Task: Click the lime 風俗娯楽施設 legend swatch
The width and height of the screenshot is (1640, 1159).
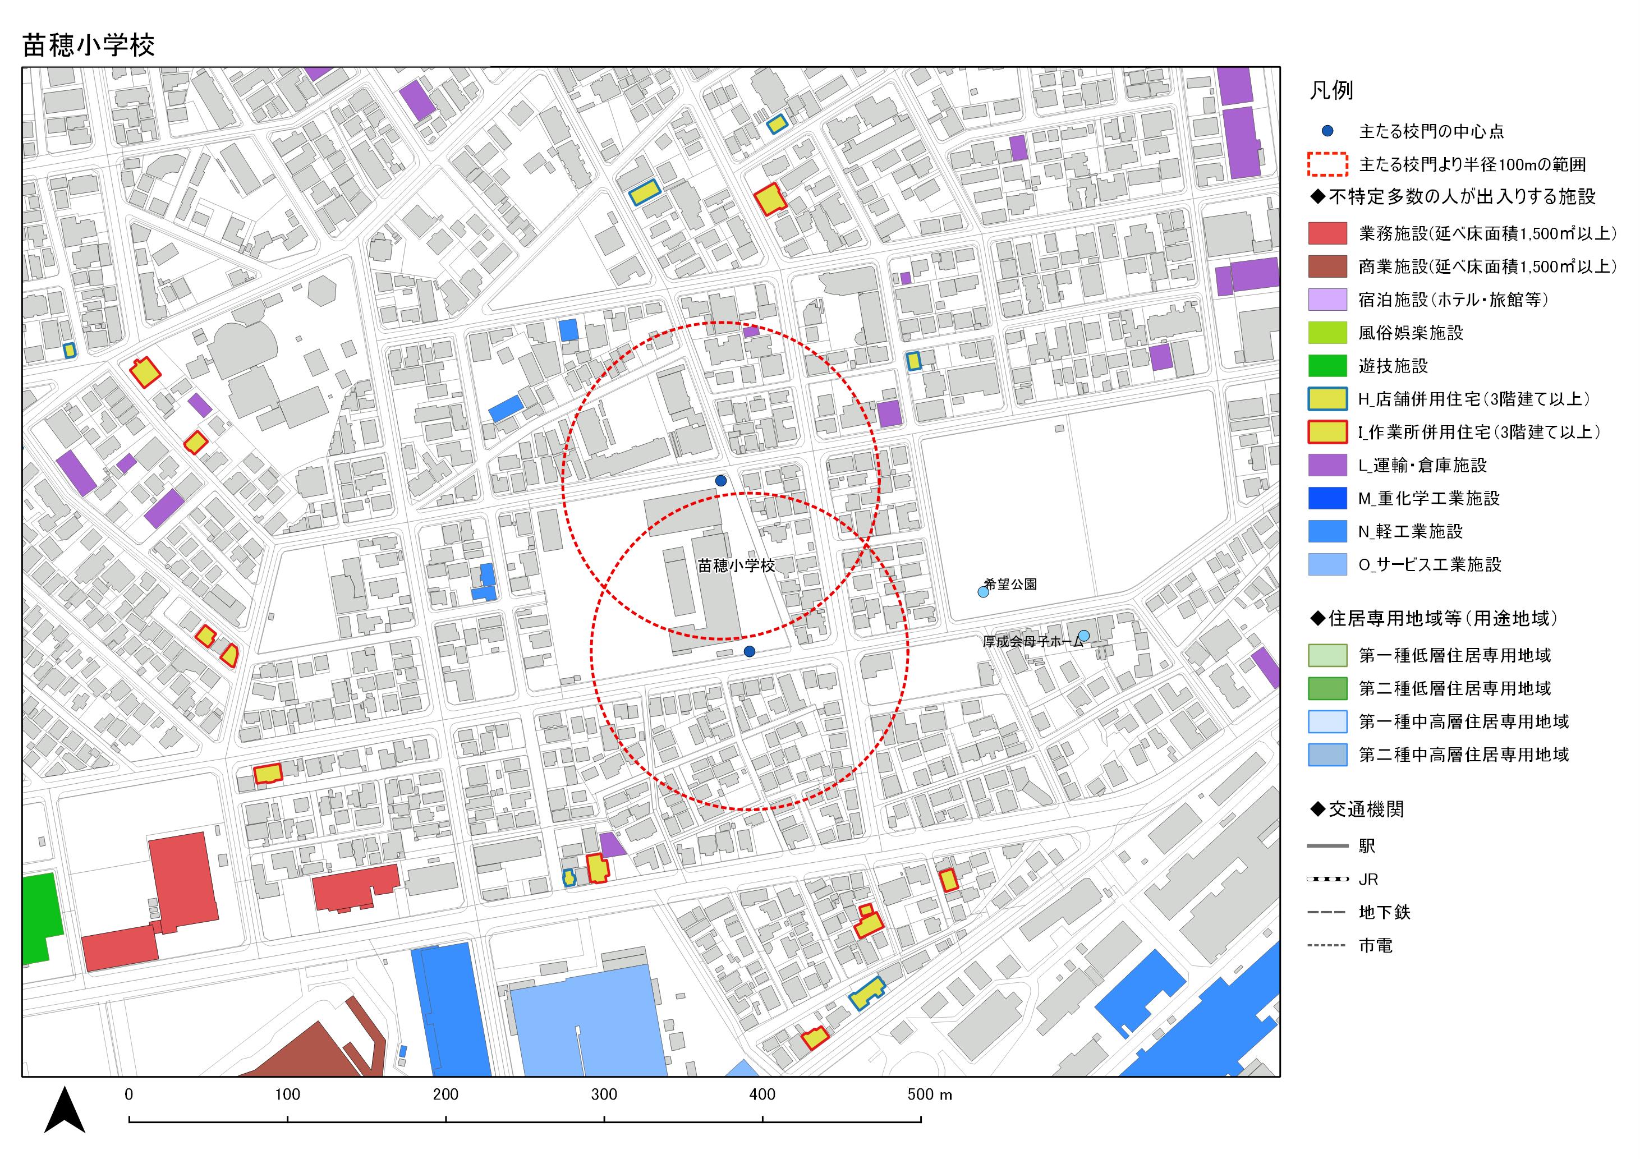Action: tap(1328, 333)
